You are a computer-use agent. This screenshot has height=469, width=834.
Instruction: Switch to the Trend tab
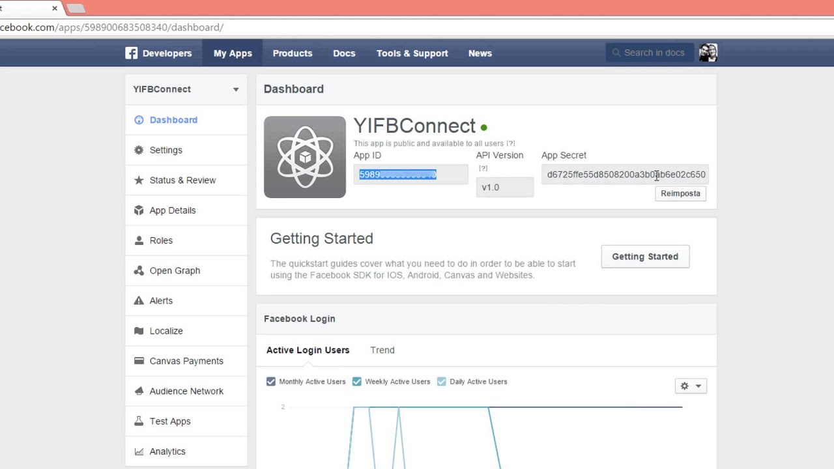point(382,350)
